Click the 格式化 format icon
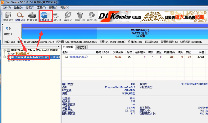 coord(68,16)
